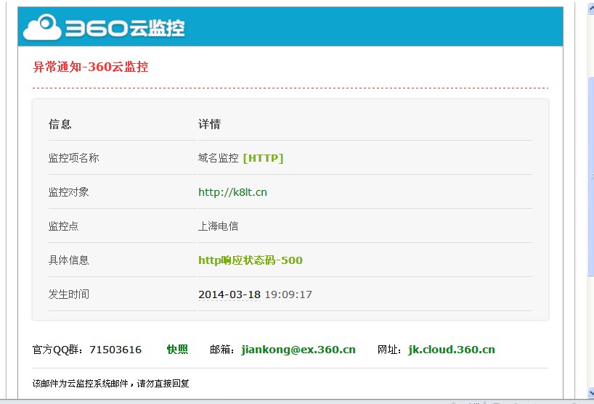Open the http://k8lt.cn monitored link

[x=232, y=192]
